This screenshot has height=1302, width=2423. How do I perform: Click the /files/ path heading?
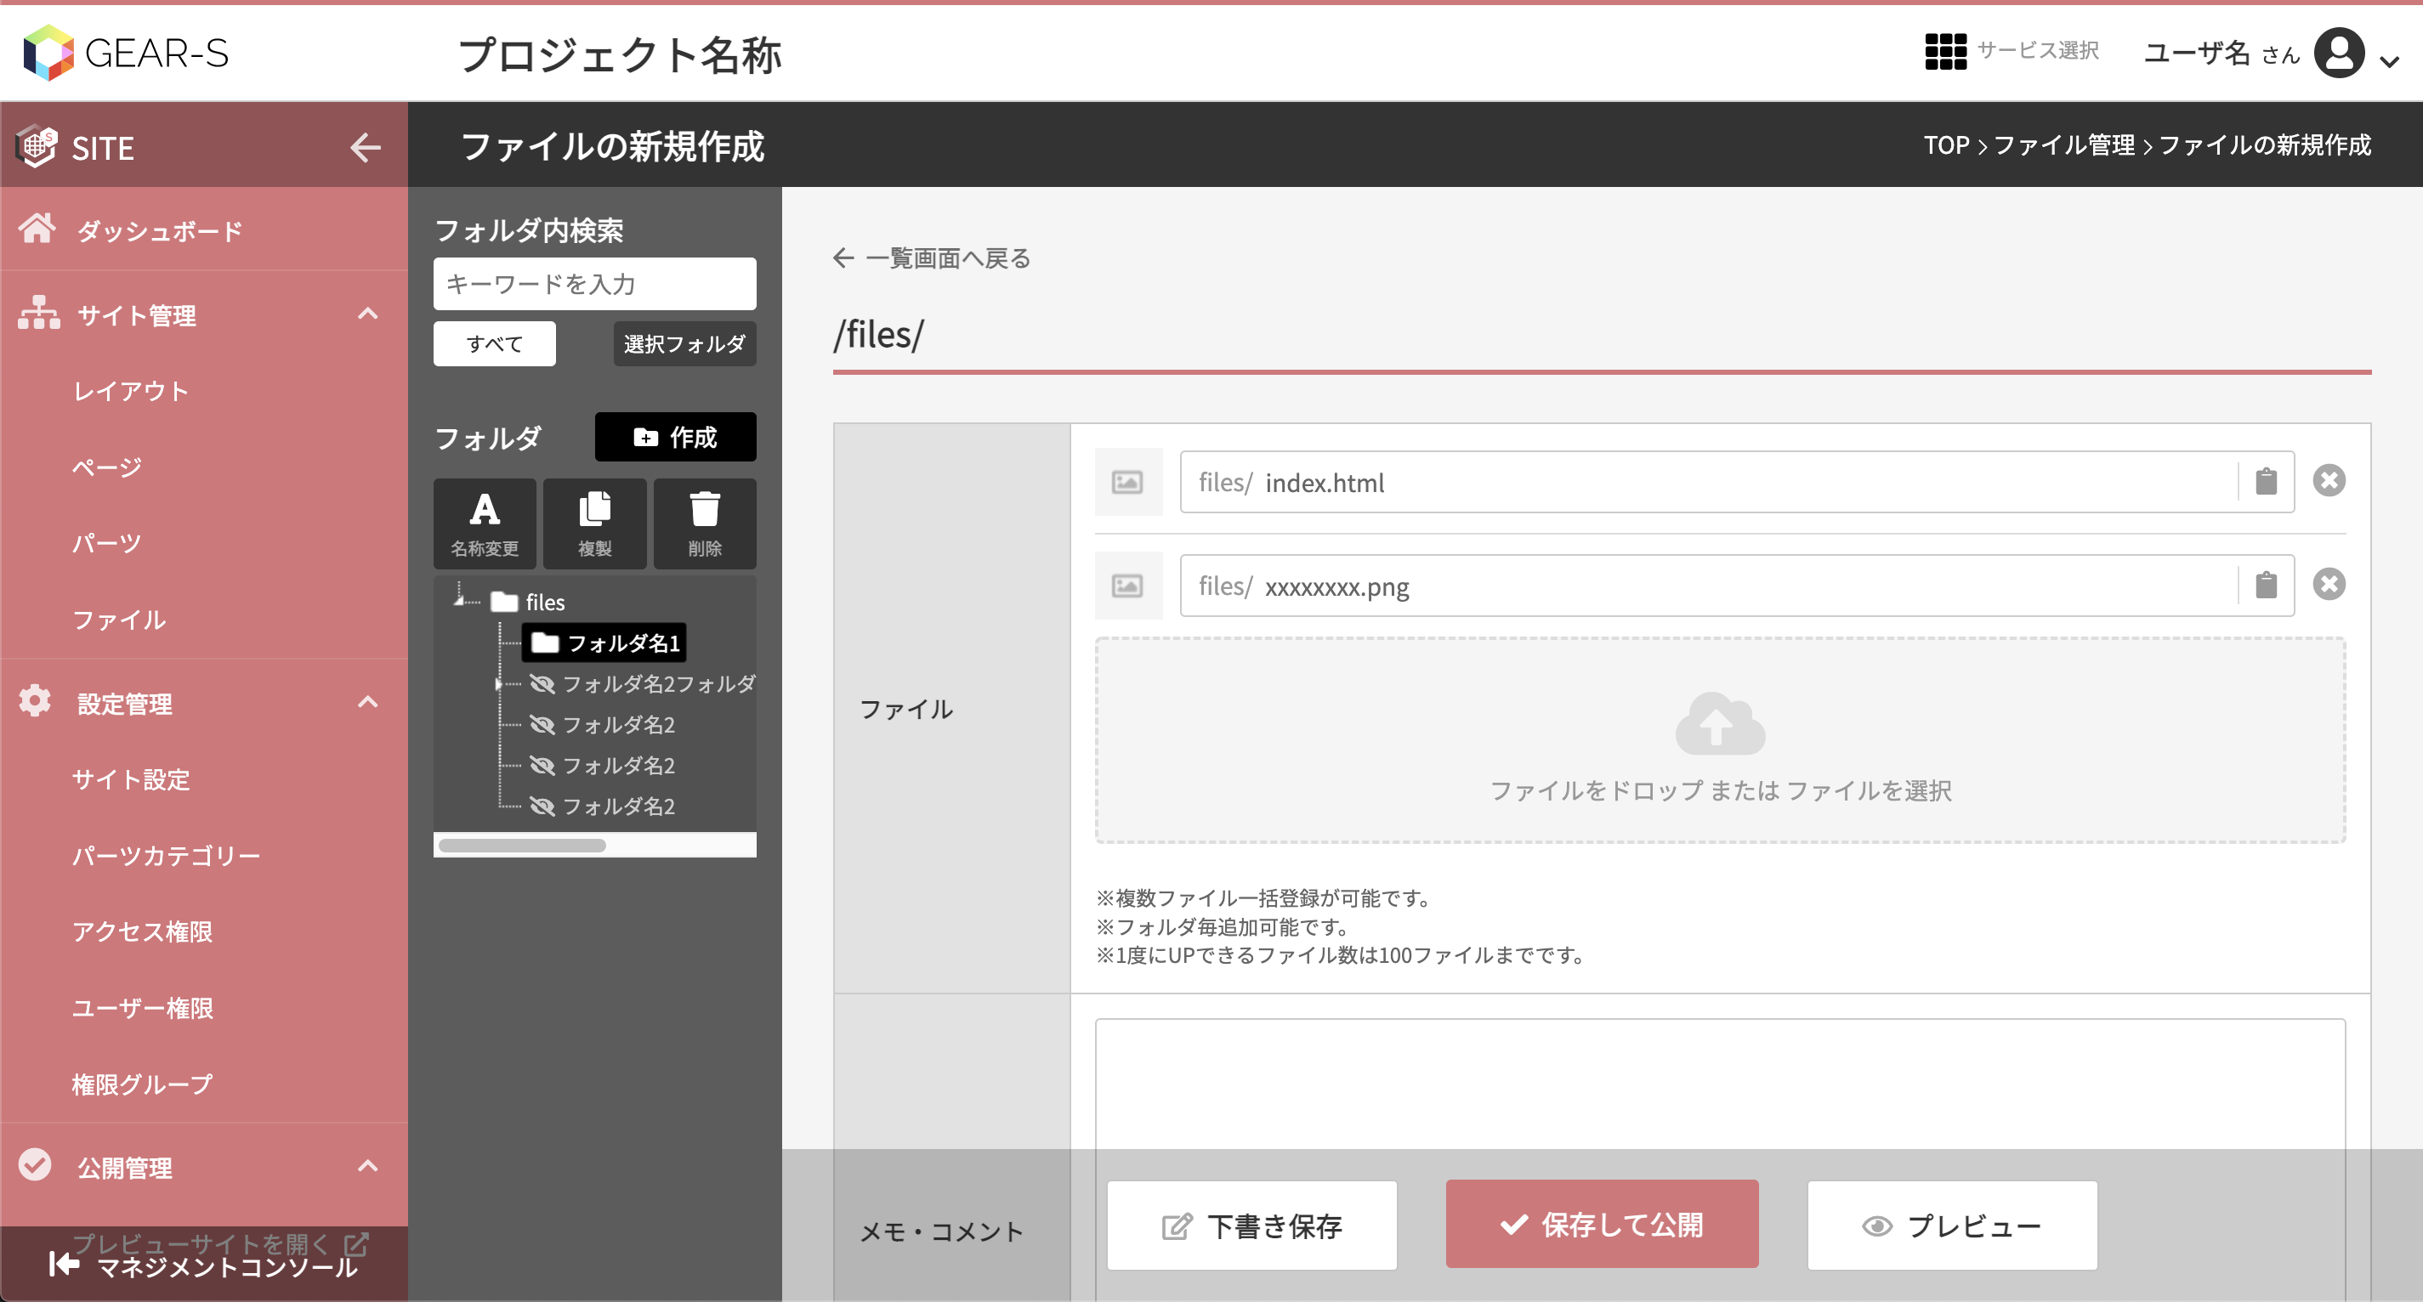pyautogui.click(x=878, y=335)
